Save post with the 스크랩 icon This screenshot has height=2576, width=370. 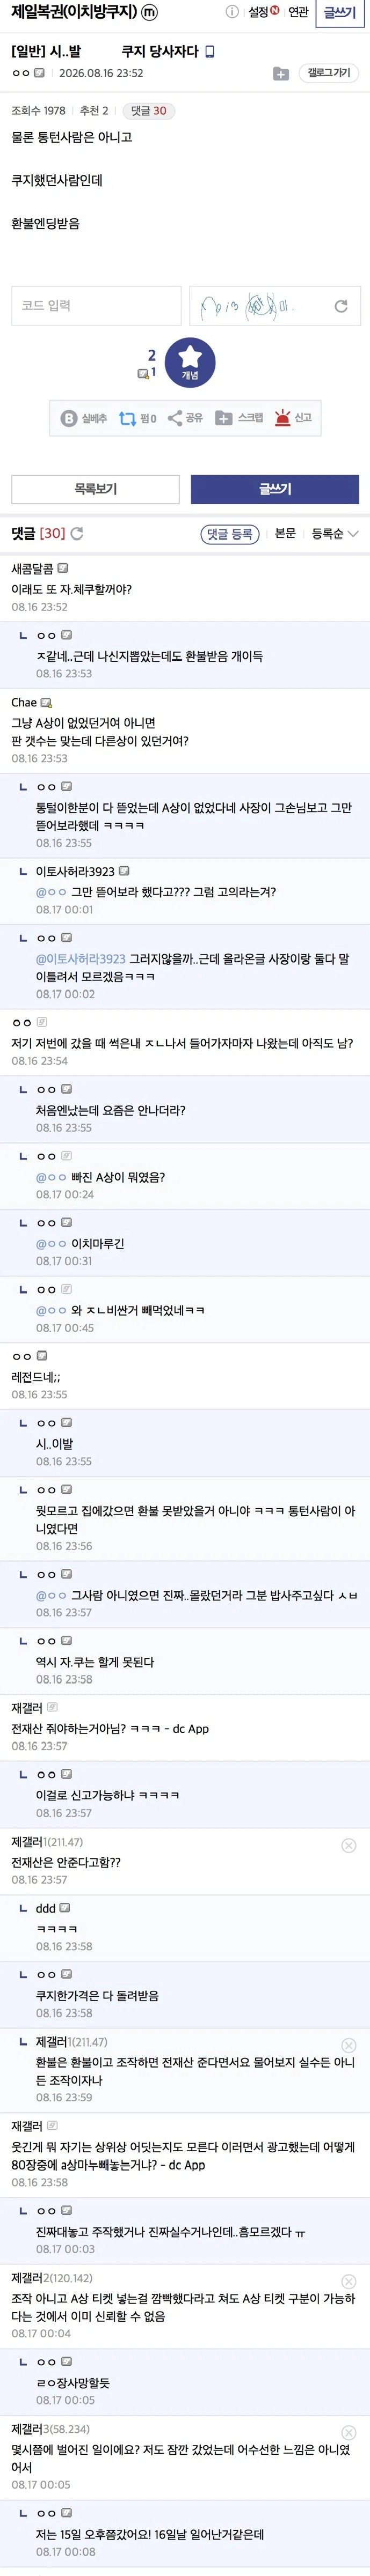[x=239, y=418]
